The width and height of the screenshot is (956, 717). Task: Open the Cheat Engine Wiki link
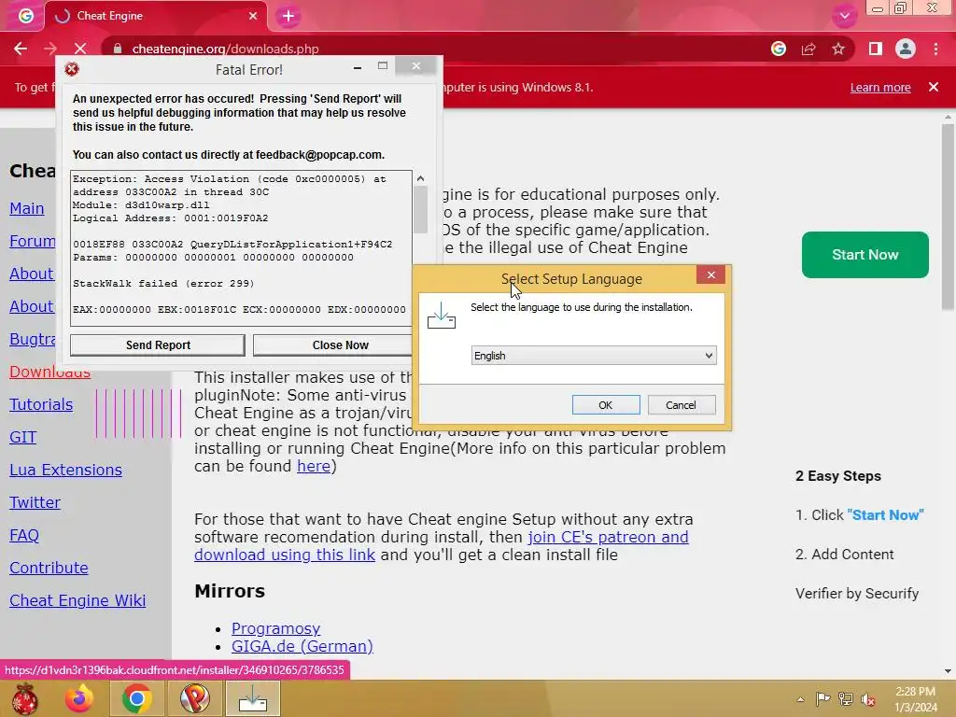click(x=77, y=600)
